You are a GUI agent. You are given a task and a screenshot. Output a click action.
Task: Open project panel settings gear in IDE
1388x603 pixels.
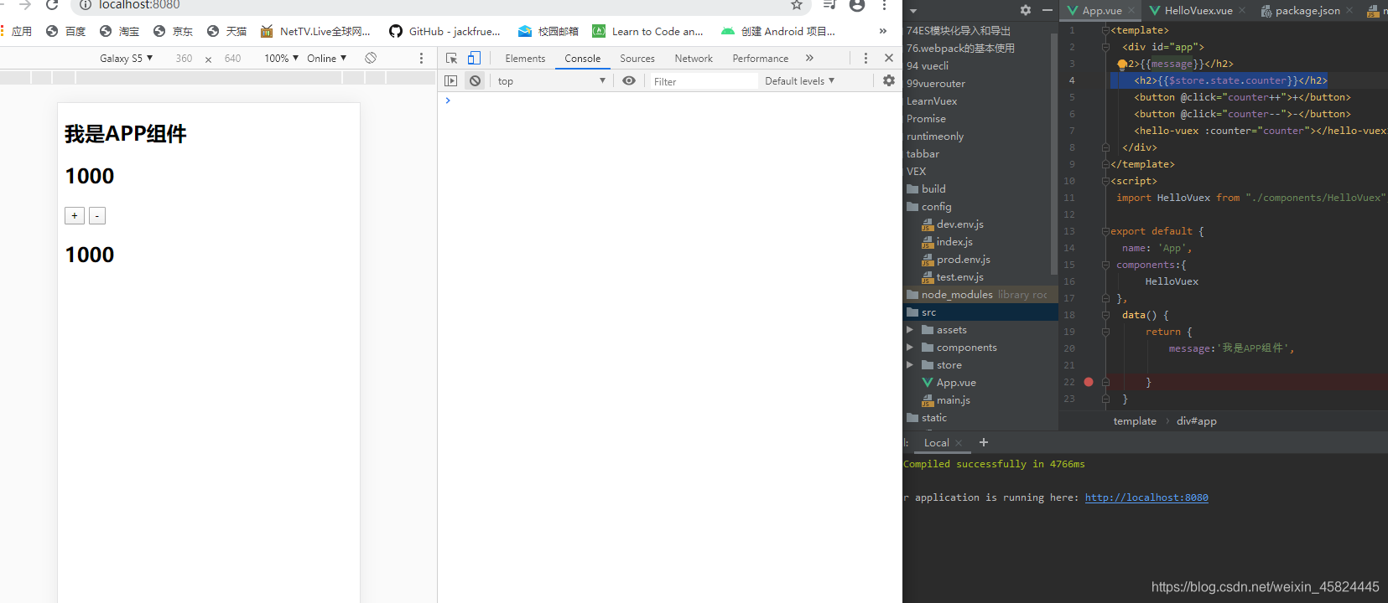[1026, 10]
